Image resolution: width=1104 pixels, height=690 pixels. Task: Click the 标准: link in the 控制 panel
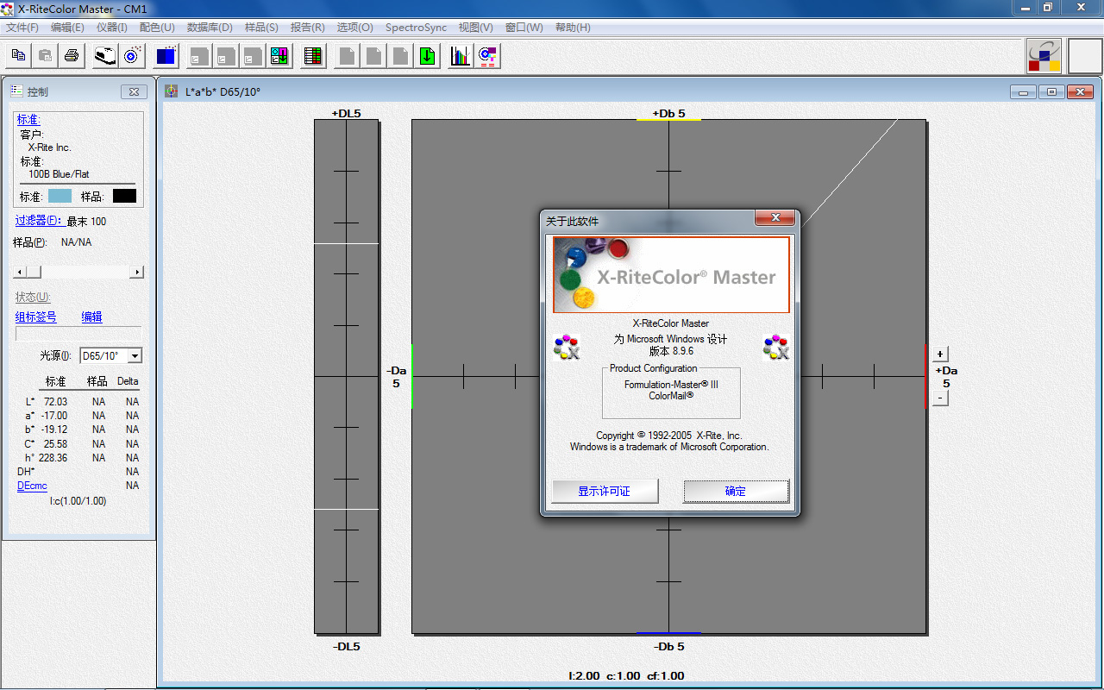(x=28, y=120)
